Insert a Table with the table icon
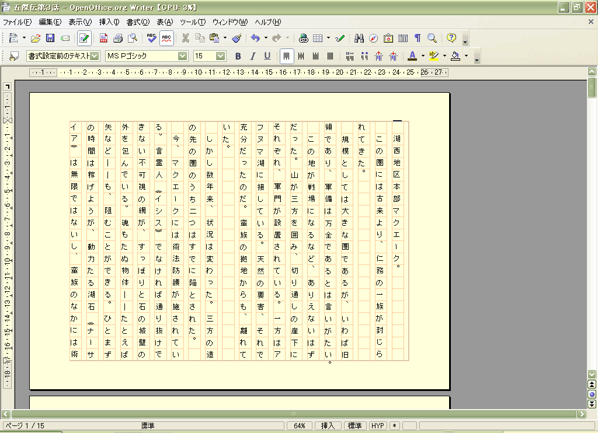 tap(318, 38)
